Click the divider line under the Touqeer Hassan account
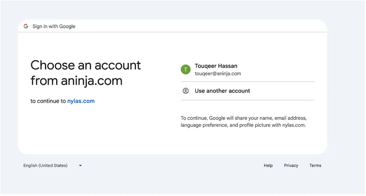This screenshot has width=366, height=196. tap(247, 82)
